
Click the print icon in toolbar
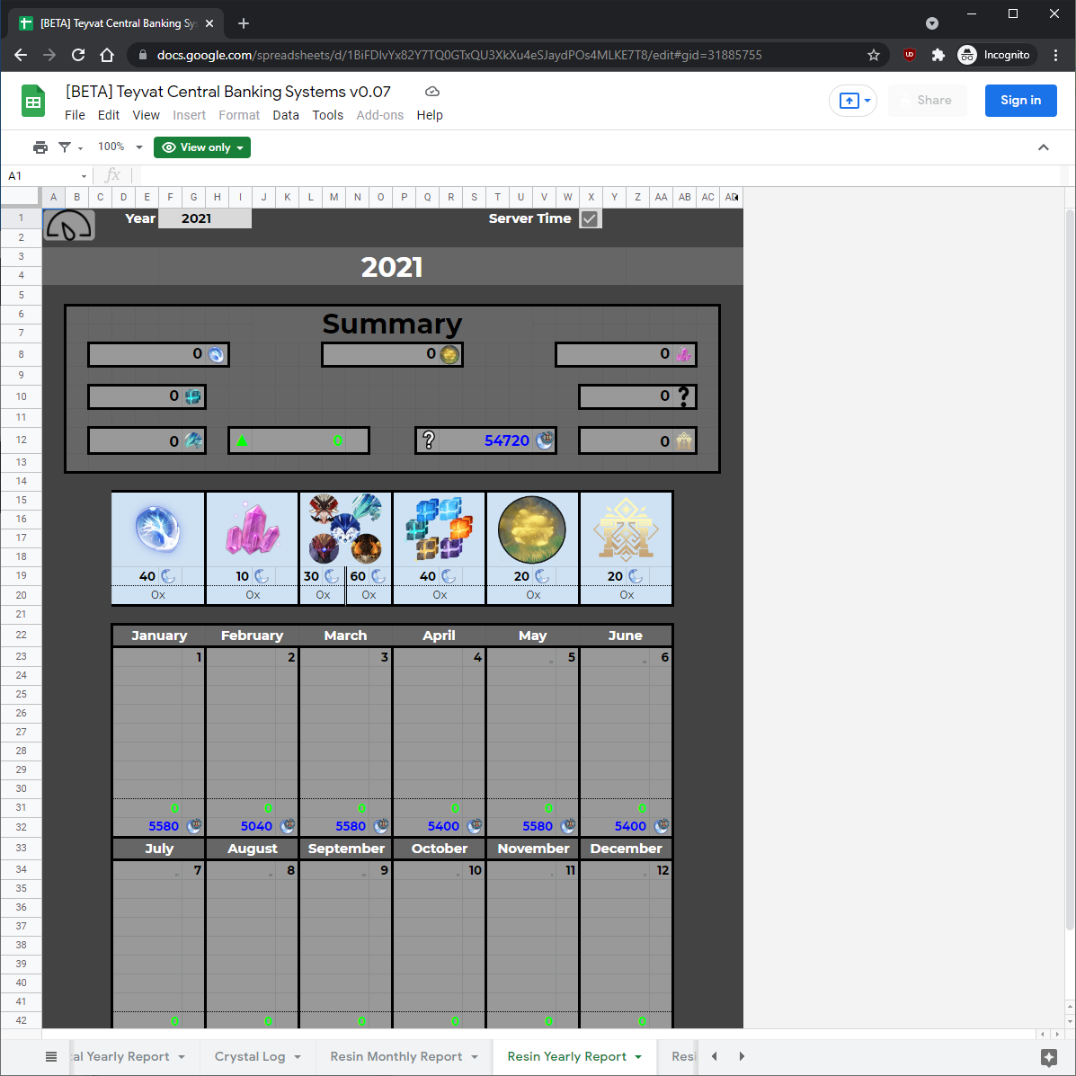40,147
